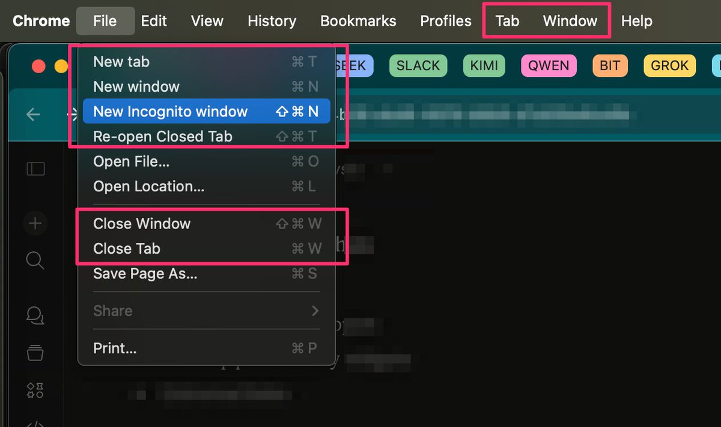Open the Tab menu
The width and height of the screenshot is (721, 427).
(507, 21)
